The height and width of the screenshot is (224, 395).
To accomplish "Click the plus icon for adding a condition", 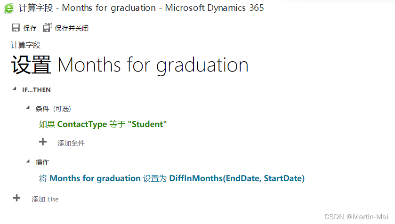I will [43, 142].
